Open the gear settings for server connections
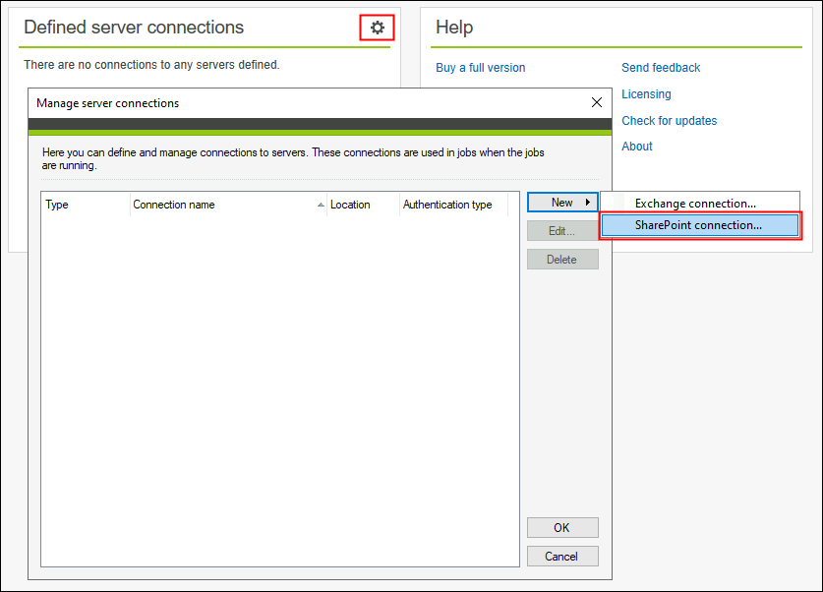Screen dimensions: 823x592 377,28
